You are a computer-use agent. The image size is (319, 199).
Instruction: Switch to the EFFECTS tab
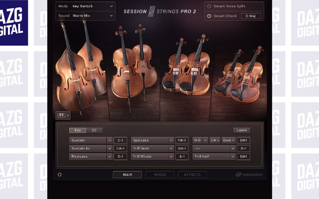point(193,175)
